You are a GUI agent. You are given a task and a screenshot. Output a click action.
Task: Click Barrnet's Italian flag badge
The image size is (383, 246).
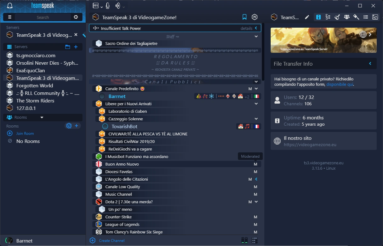point(256,96)
